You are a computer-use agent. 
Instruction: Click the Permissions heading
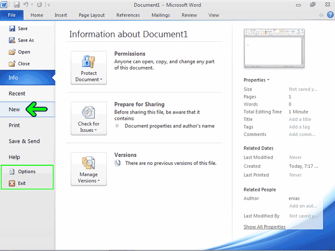pyautogui.click(x=130, y=53)
